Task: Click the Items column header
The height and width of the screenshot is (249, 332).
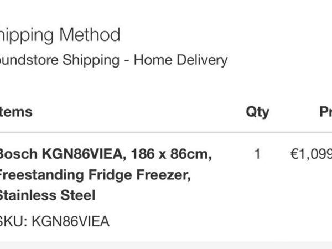Action: point(16,112)
